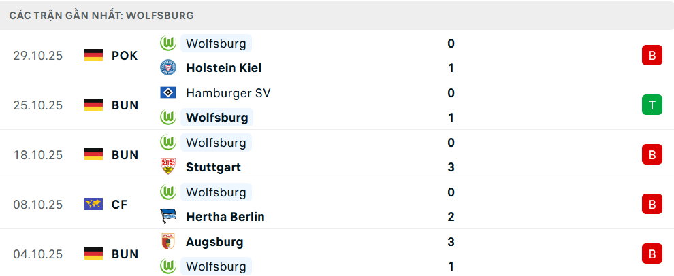
Task: Click red B badge for 29.10.25 match
Action: pos(652,56)
